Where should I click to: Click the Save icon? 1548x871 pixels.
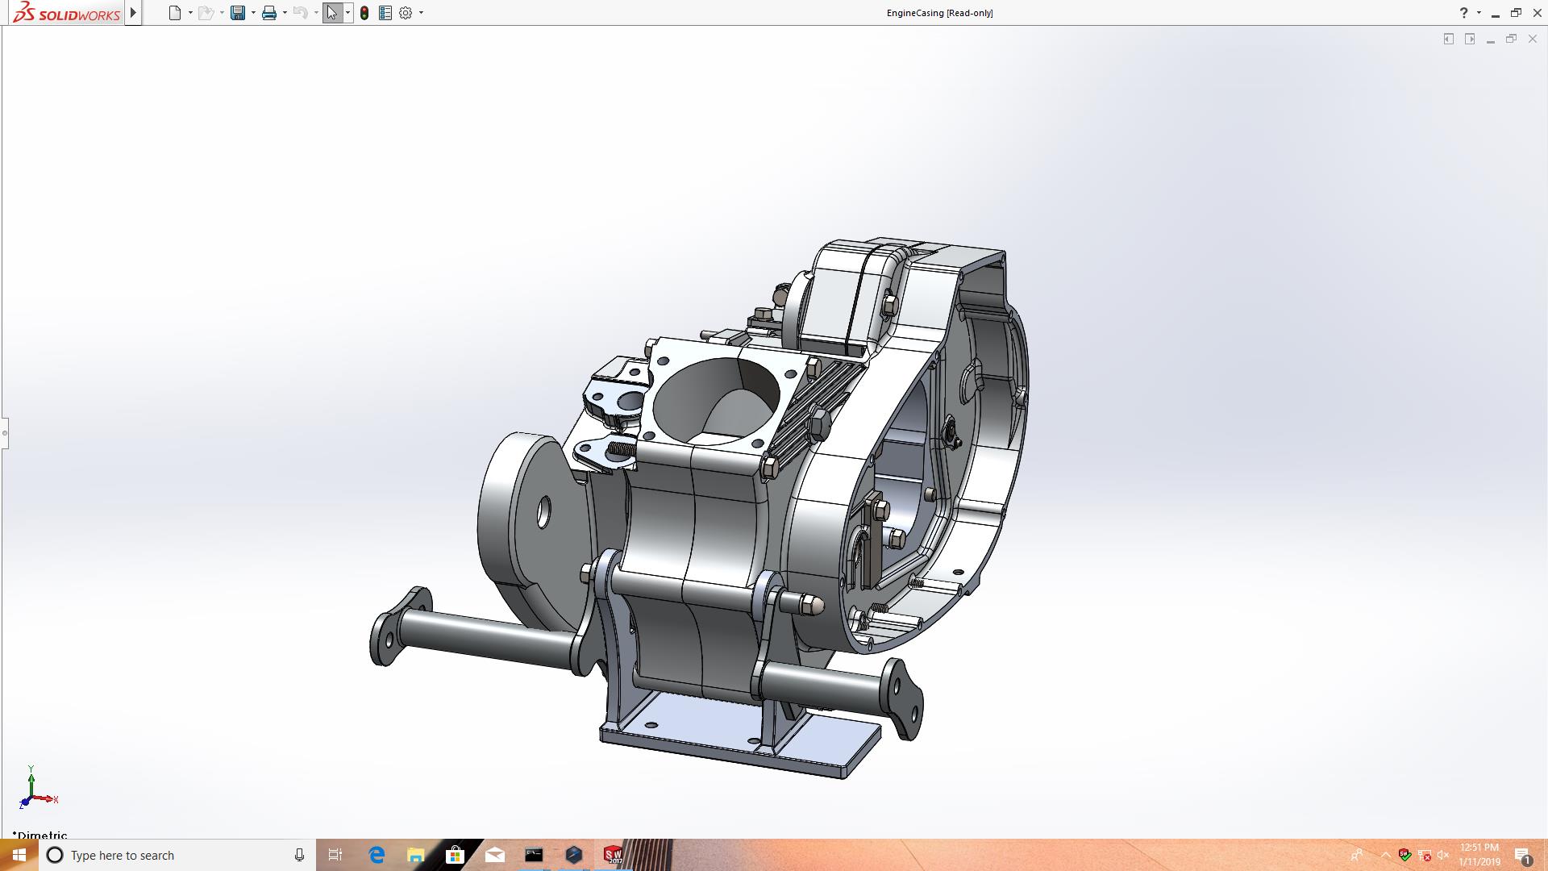tap(237, 13)
